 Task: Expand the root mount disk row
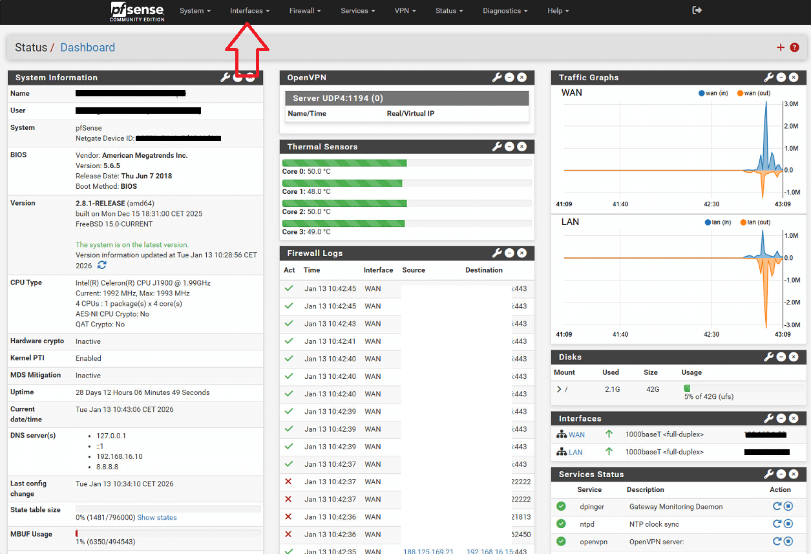pos(559,389)
